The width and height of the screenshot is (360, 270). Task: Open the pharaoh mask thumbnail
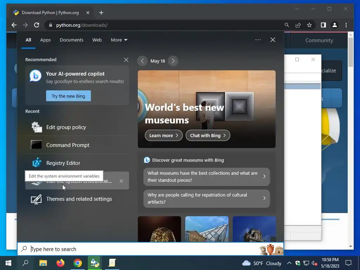[x=159, y=229]
